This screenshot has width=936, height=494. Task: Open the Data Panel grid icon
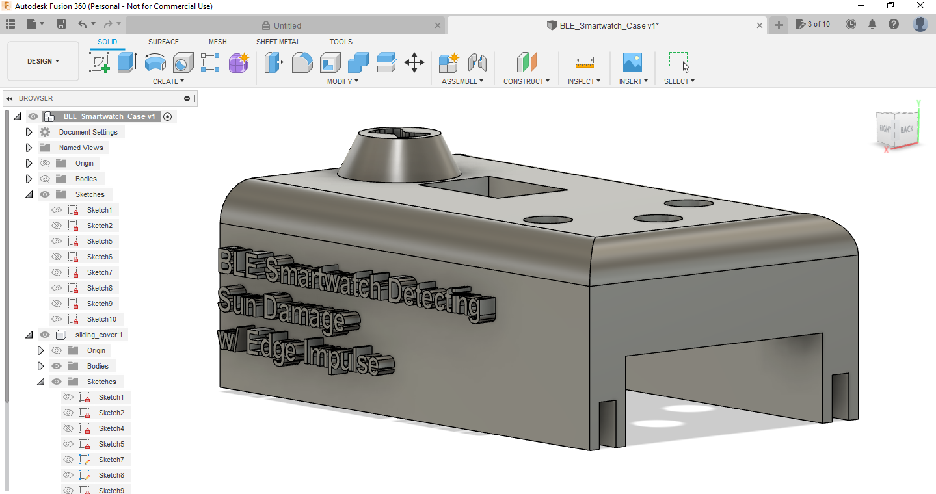[x=10, y=24]
